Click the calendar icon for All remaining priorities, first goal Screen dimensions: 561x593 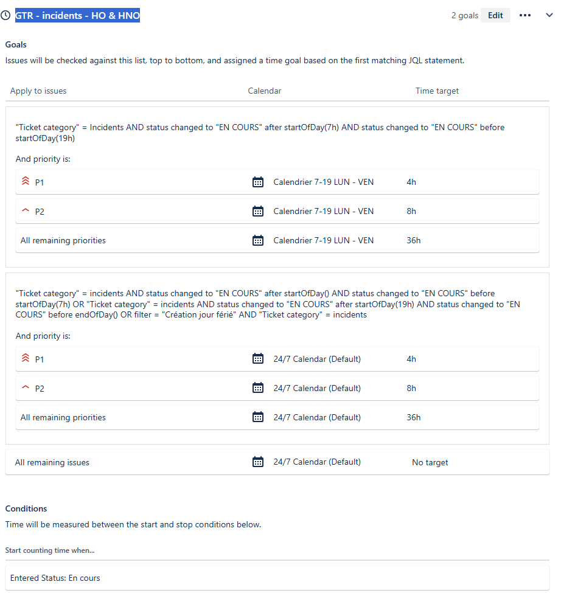[x=258, y=240]
